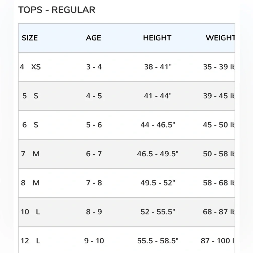
Task: Select the 5 S size cell
Action: coord(30,96)
